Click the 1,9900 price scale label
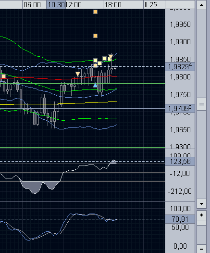 180,42
